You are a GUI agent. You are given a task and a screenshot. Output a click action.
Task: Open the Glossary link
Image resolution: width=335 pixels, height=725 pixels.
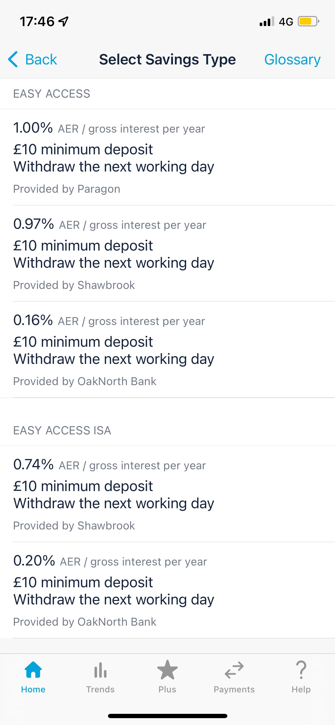pos(292,60)
